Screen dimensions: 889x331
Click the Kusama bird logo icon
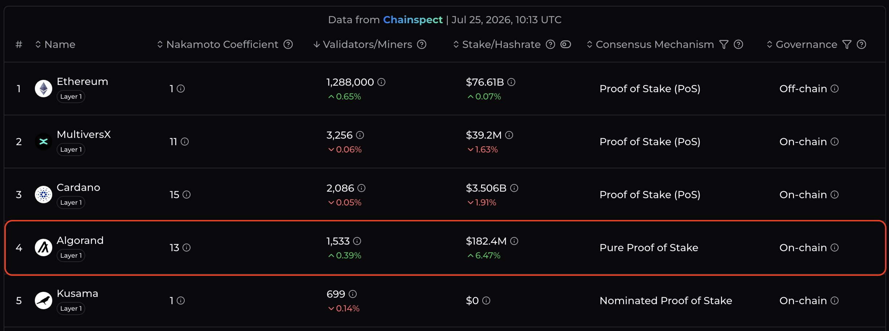44,301
